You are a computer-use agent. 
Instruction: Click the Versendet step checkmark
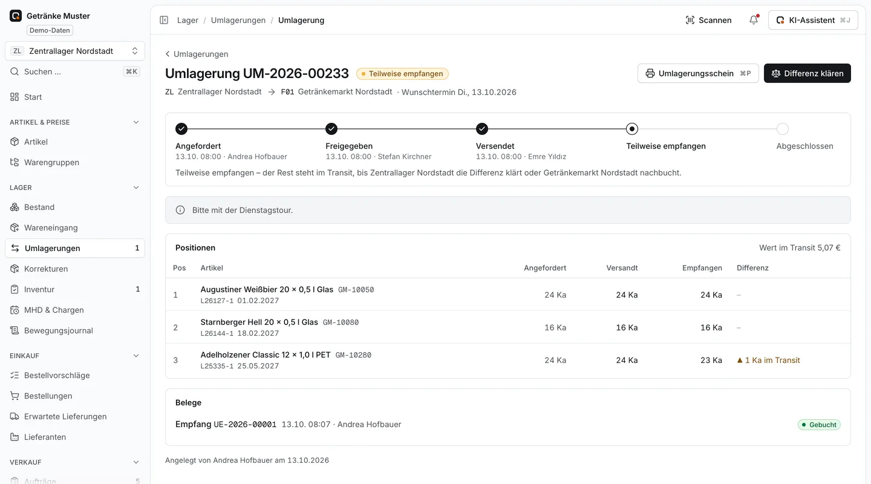[x=481, y=129]
